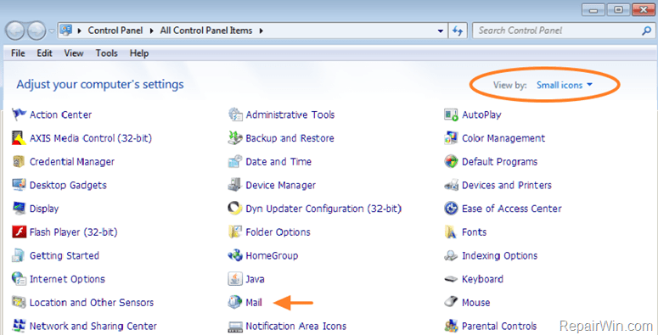Open the Device Manager text link
The image size is (658, 335).
click(x=281, y=185)
